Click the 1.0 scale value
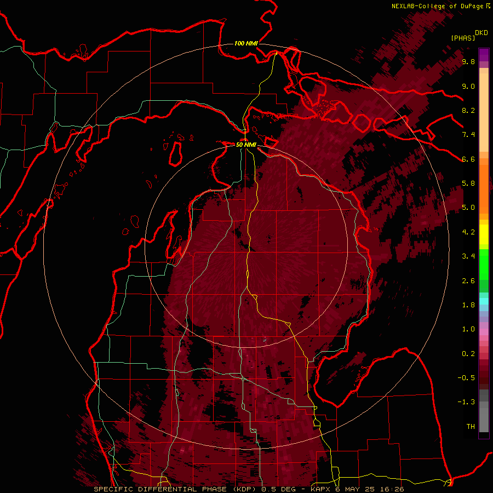 (468, 329)
